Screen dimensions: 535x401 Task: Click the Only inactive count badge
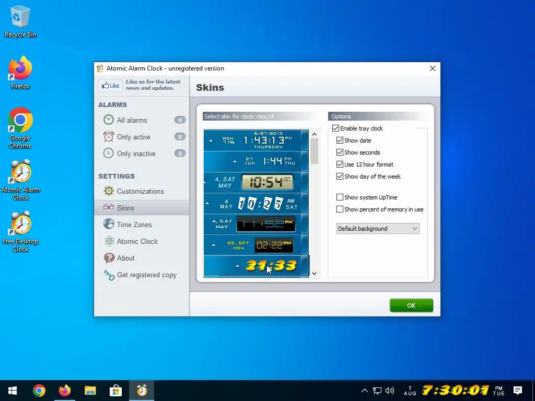(x=180, y=153)
